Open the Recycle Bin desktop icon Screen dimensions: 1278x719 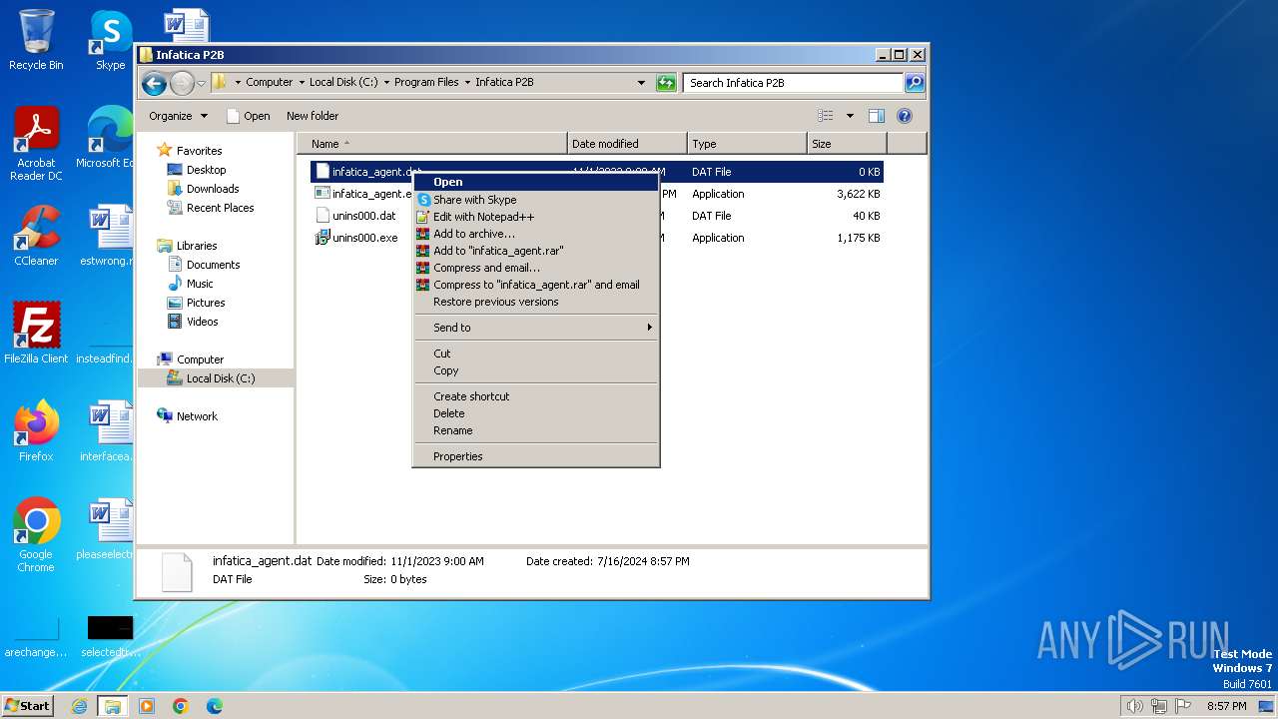coord(36,40)
